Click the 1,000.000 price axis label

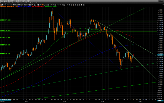(161, 84)
